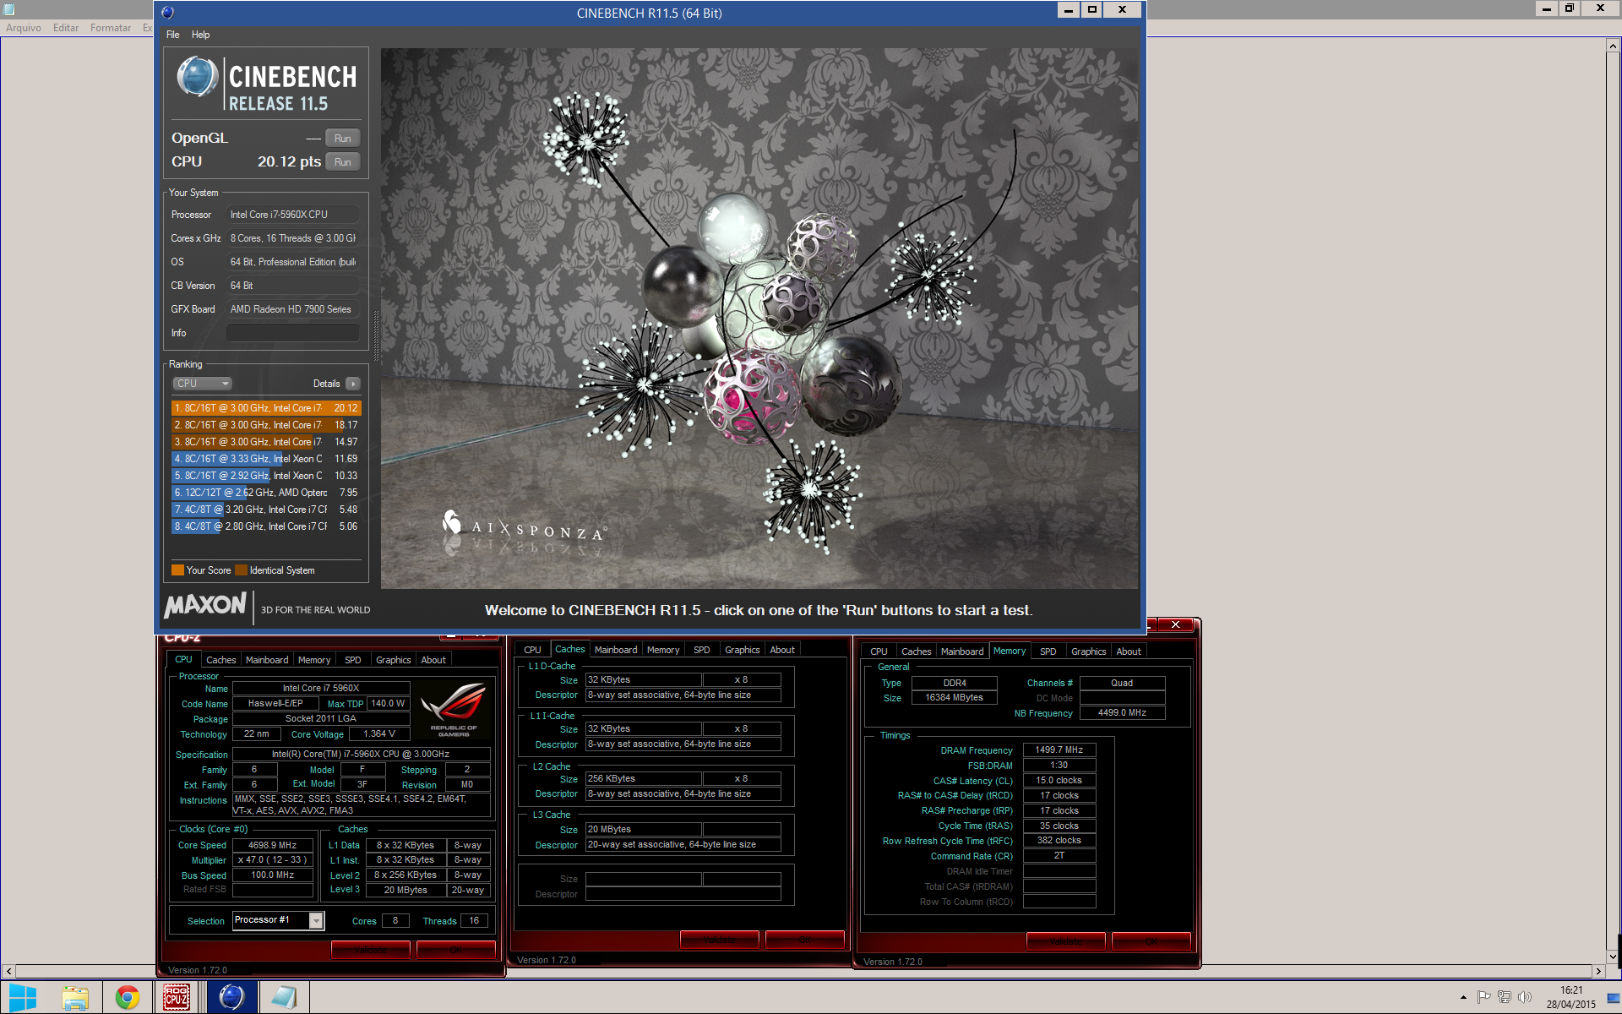Open File Explorer from the taskbar
The image size is (1622, 1014).
click(75, 998)
